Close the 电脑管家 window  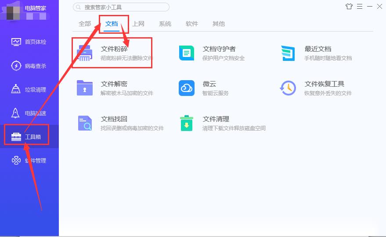click(379, 7)
